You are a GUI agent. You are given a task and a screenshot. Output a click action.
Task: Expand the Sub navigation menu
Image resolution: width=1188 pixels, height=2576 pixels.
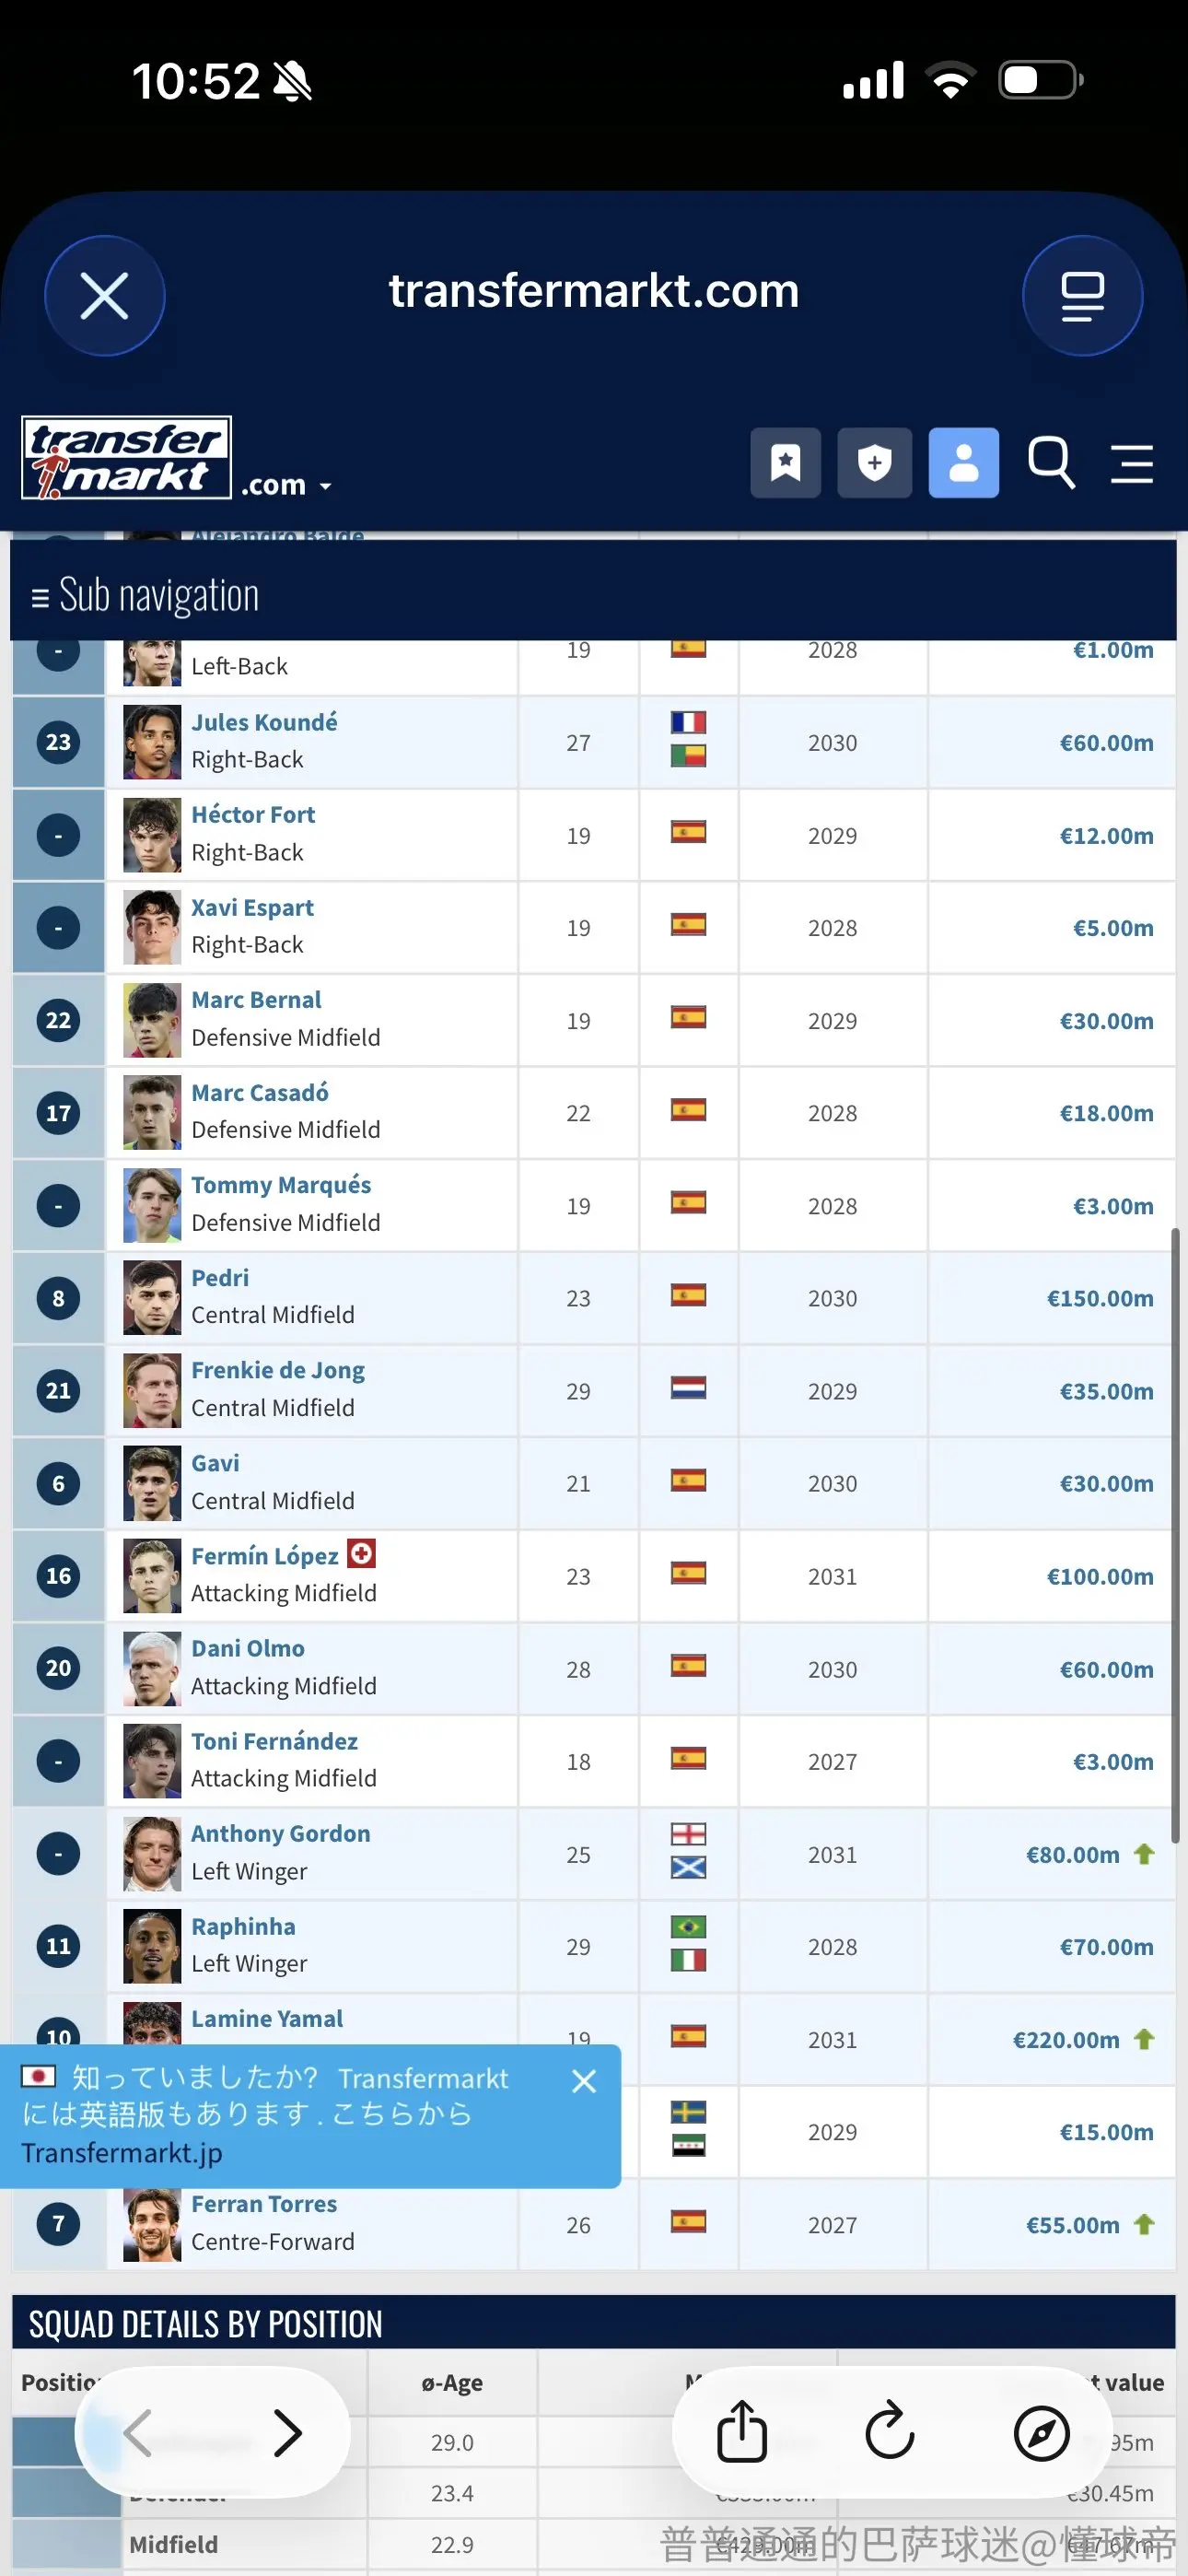click(x=145, y=595)
